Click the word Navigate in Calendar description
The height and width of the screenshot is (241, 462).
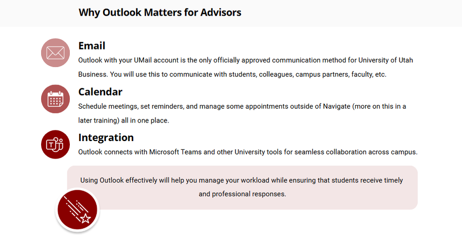pos(337,106)
